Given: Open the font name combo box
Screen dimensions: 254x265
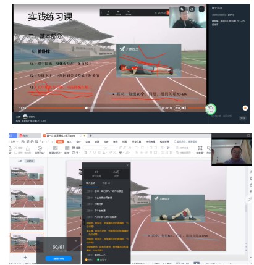Looking at the screenshot, I should click(x=94, y=148).
